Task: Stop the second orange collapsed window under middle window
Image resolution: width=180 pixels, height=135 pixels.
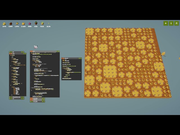Action: point(31,100)
